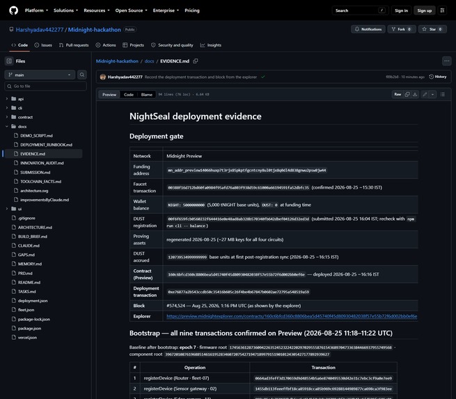Expand the cli folder

point(7,108)
